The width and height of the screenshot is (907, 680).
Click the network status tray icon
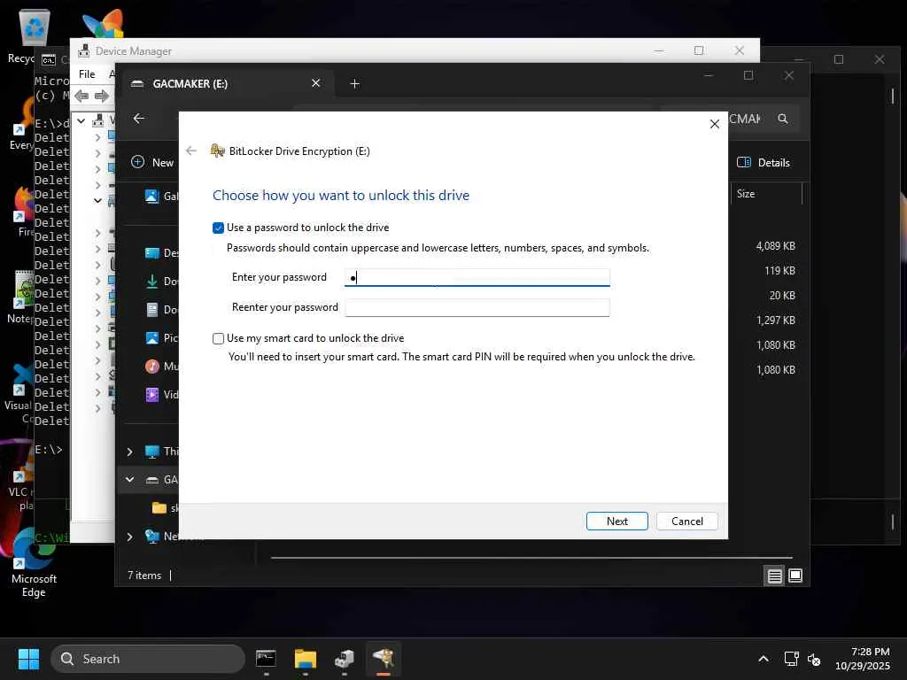coord(791,659)
